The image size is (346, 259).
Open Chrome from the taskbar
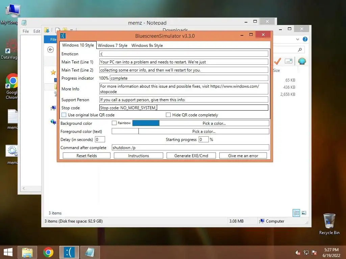48,252
